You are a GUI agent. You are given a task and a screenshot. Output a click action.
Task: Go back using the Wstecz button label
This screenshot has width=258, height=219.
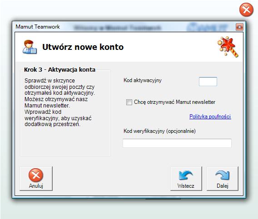(x=186, y=186)
